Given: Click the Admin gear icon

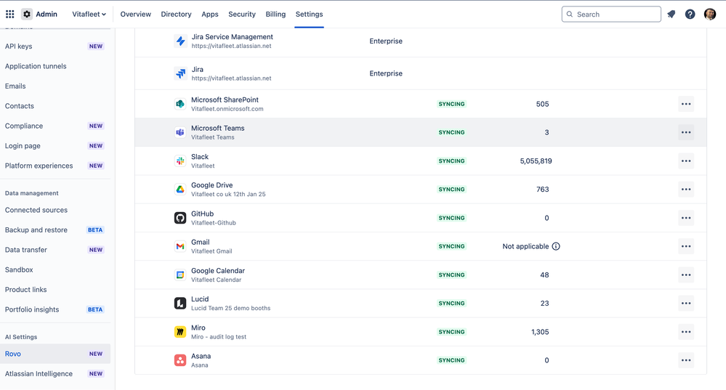Looking at the screenshot, I should pos(27,14).
